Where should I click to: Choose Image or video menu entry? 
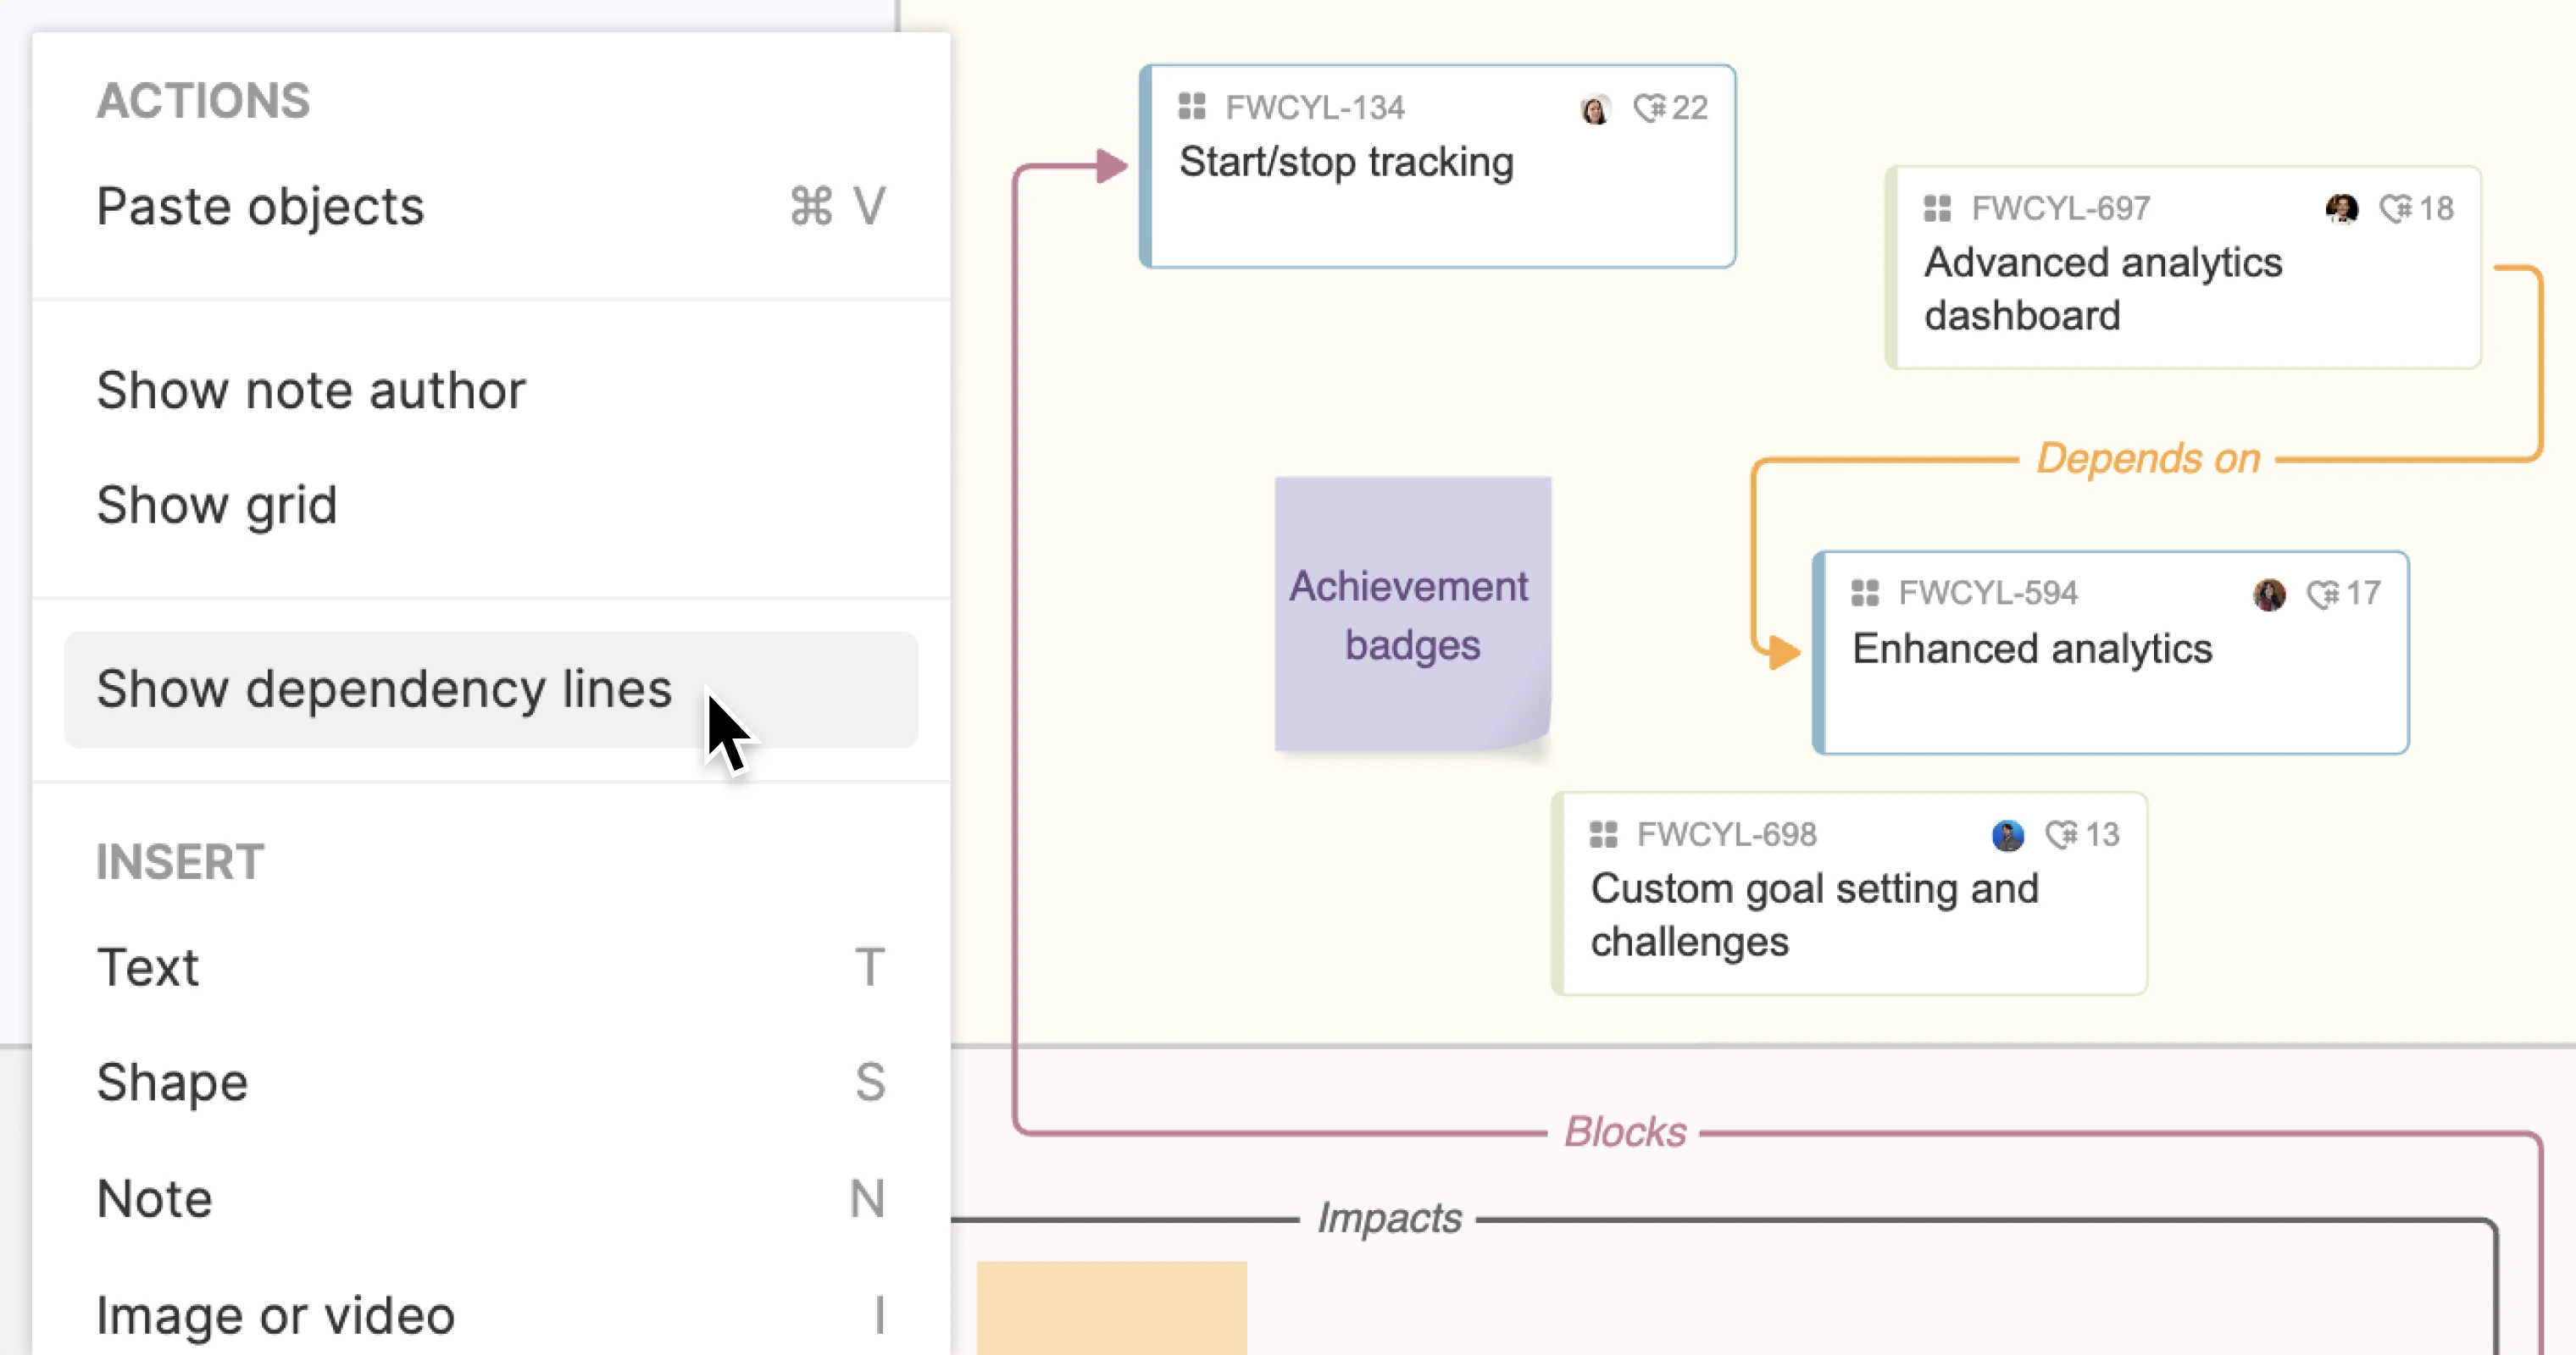click(275, 1314)
